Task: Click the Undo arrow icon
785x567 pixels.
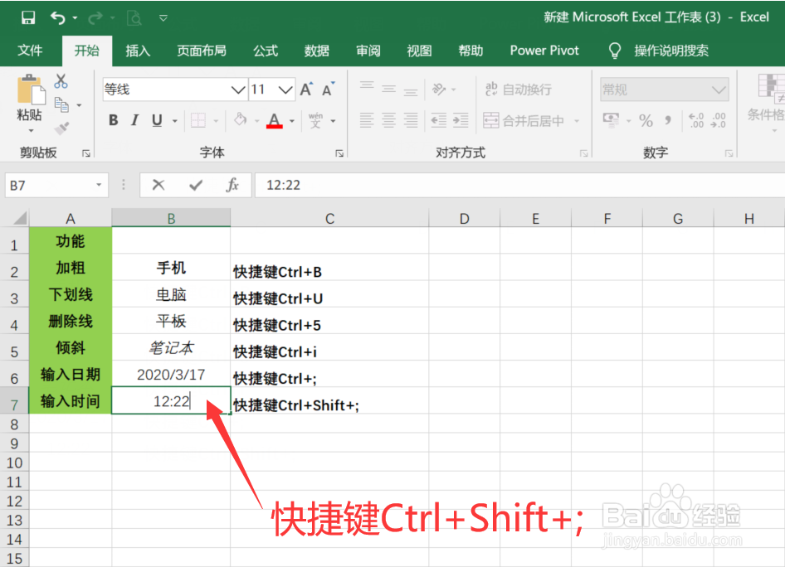Action: (x=57, y=18)
